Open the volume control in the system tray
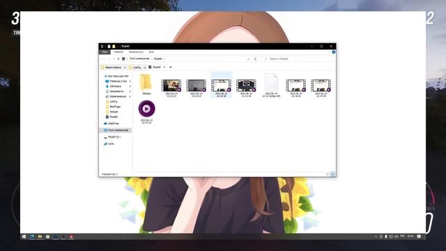This screenshot has width=446, height=251. 397,236
